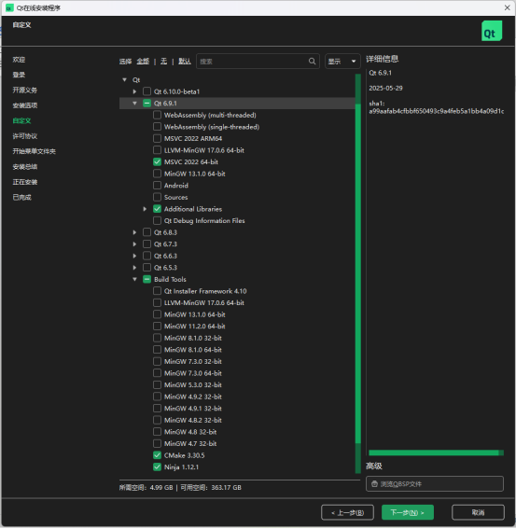
Task: Check LLVM-MinGW 17.0.6 64-bit under Qt 6.9.1
Action: 157,150
